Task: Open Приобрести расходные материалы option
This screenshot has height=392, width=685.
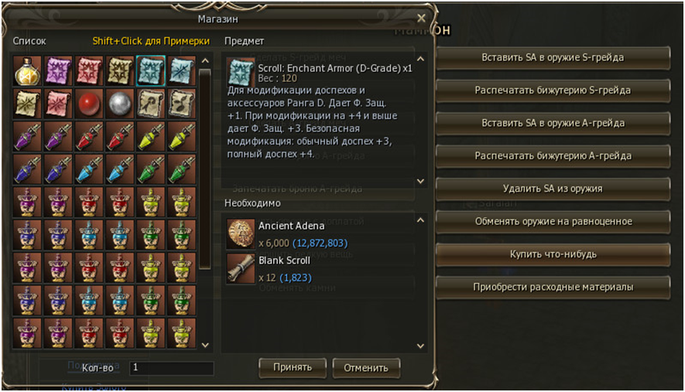Action: tap(553, 287)
